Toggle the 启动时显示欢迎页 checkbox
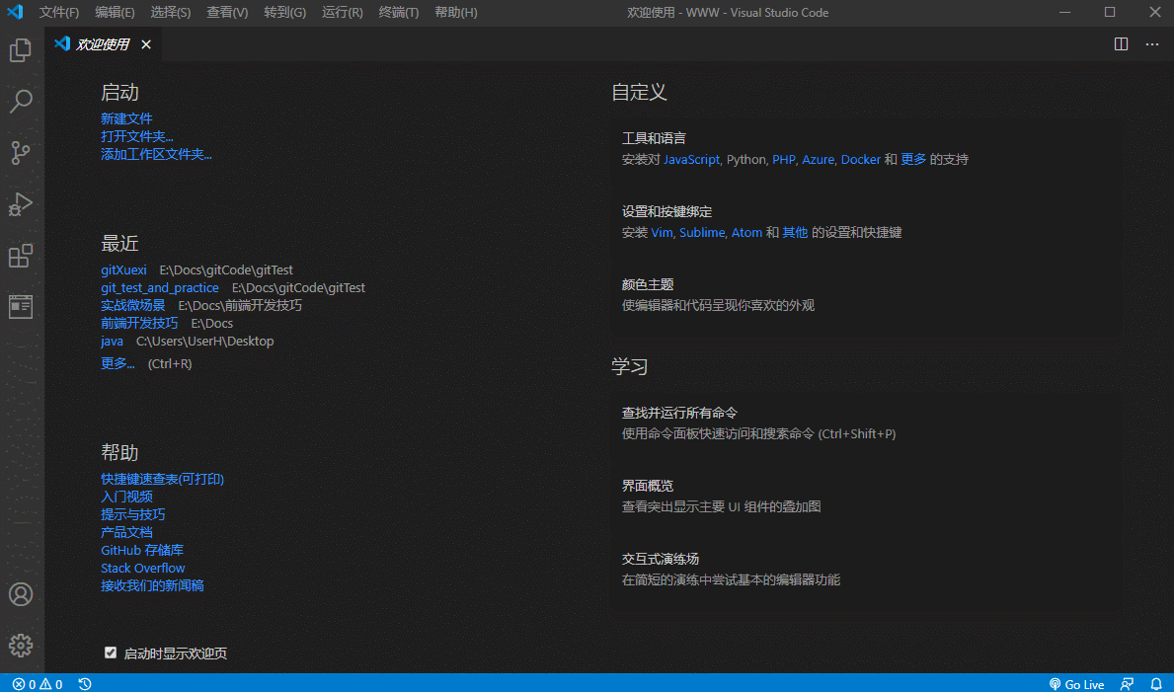 [x=111, y=652]
